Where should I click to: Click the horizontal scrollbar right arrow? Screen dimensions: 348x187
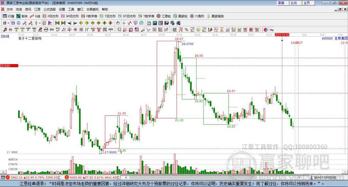click(299, 177)
